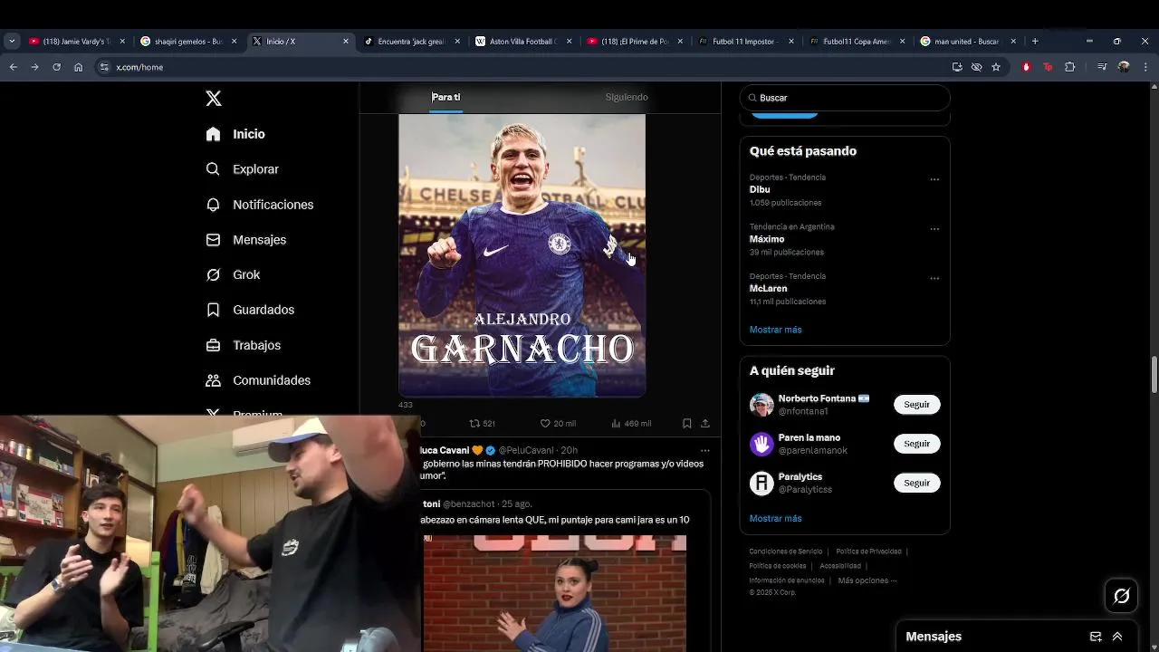
Task: Open Política de Privacidad link
Action: click(868, 551)
